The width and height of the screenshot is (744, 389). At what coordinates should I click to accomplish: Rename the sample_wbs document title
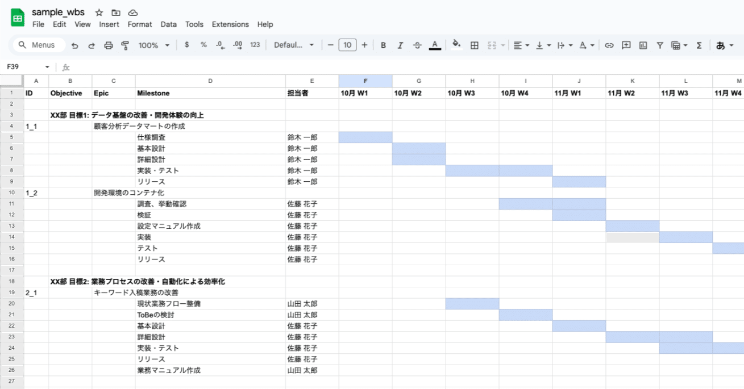click(x=58, y=12)
